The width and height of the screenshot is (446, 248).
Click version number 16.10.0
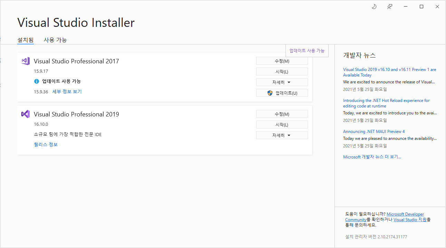point(41,124)
